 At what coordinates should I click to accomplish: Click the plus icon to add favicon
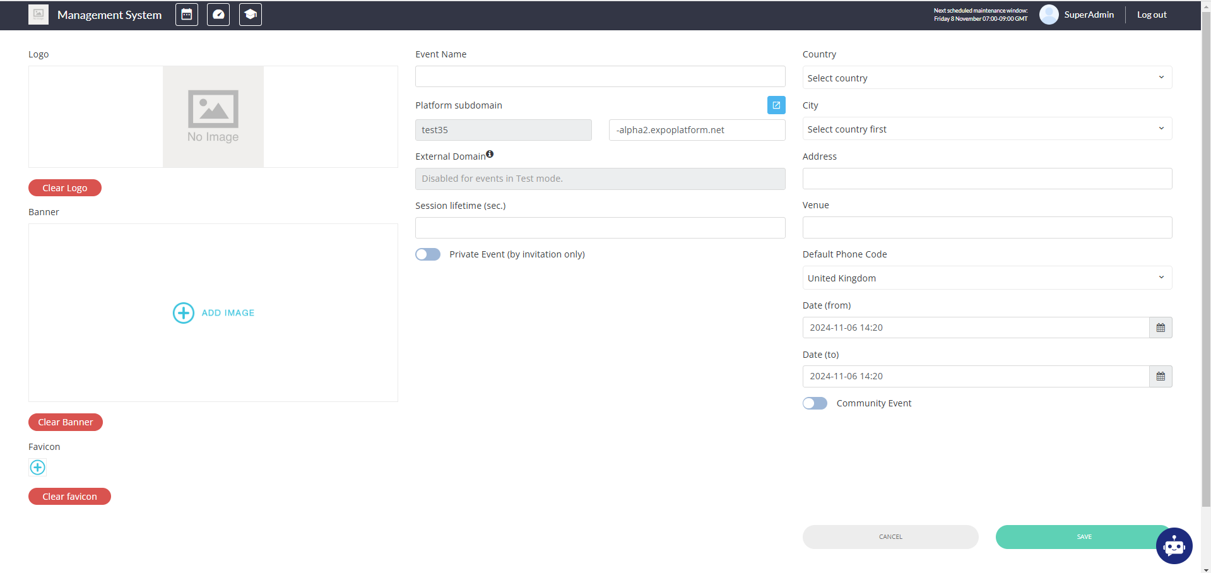[x=38, y=468]
